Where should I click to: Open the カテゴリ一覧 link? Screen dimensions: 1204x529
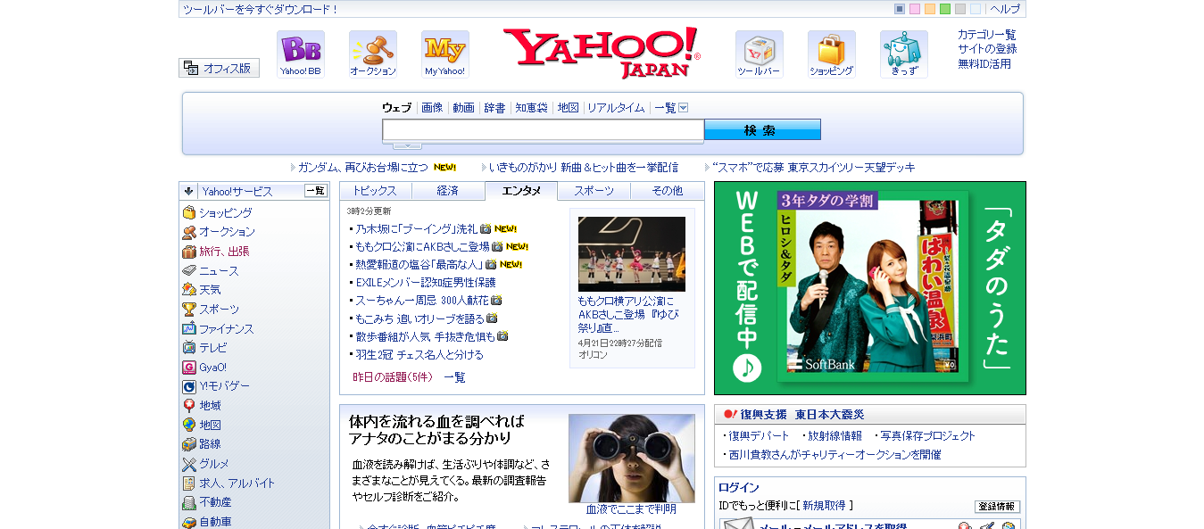[987, 35]
